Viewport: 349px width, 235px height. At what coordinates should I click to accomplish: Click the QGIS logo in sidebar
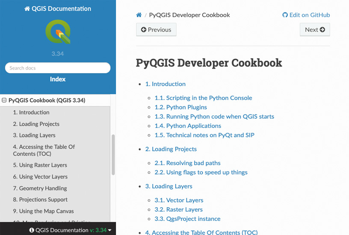pyautogui.click(x=58, y=32)
